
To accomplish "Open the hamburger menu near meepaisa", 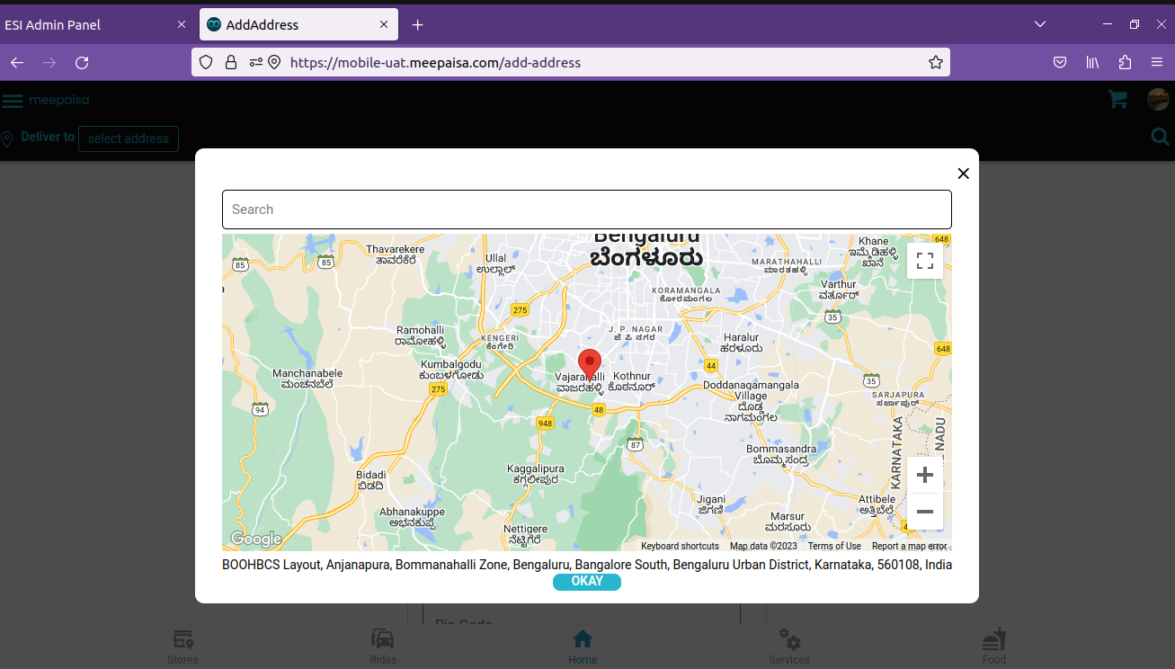I will pyautogui.click(x=13, y=101).
